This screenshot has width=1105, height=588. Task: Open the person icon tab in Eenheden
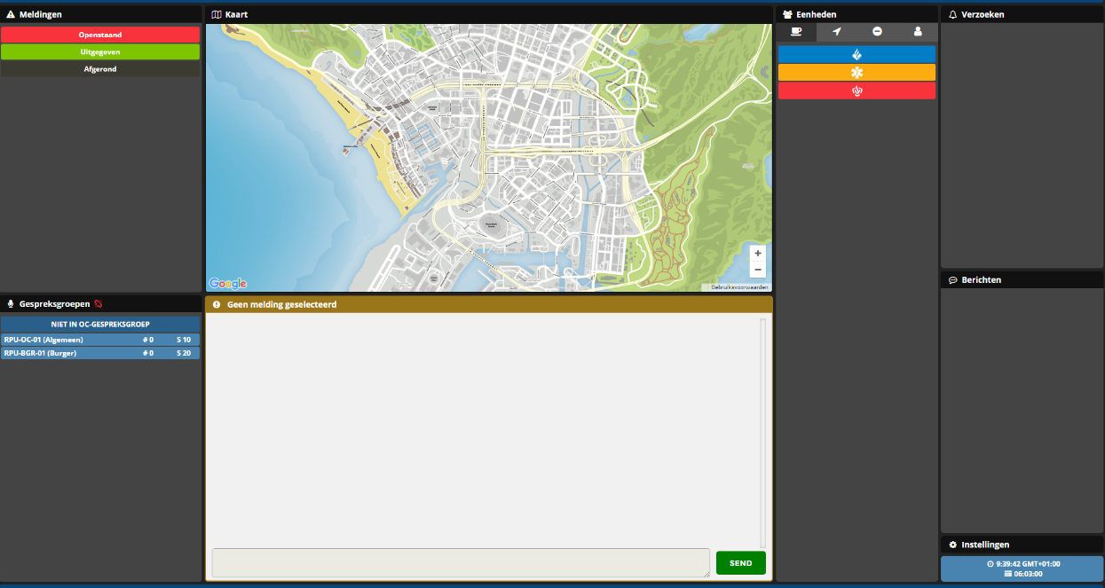918,32
